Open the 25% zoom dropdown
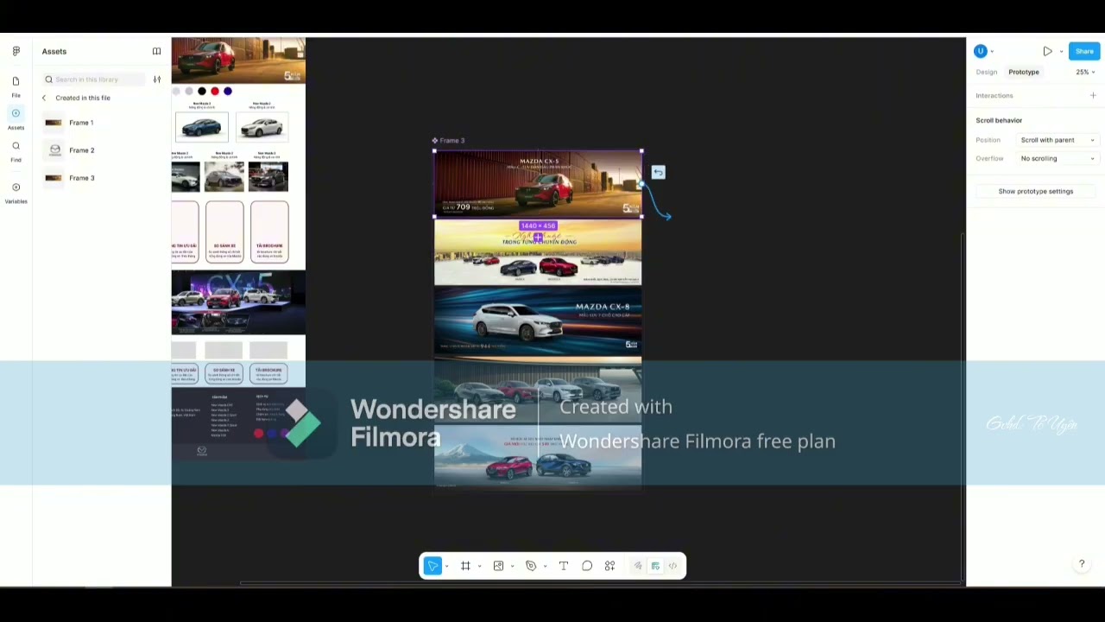This screenshot has width=1105, height=622. pos(1085,73)
